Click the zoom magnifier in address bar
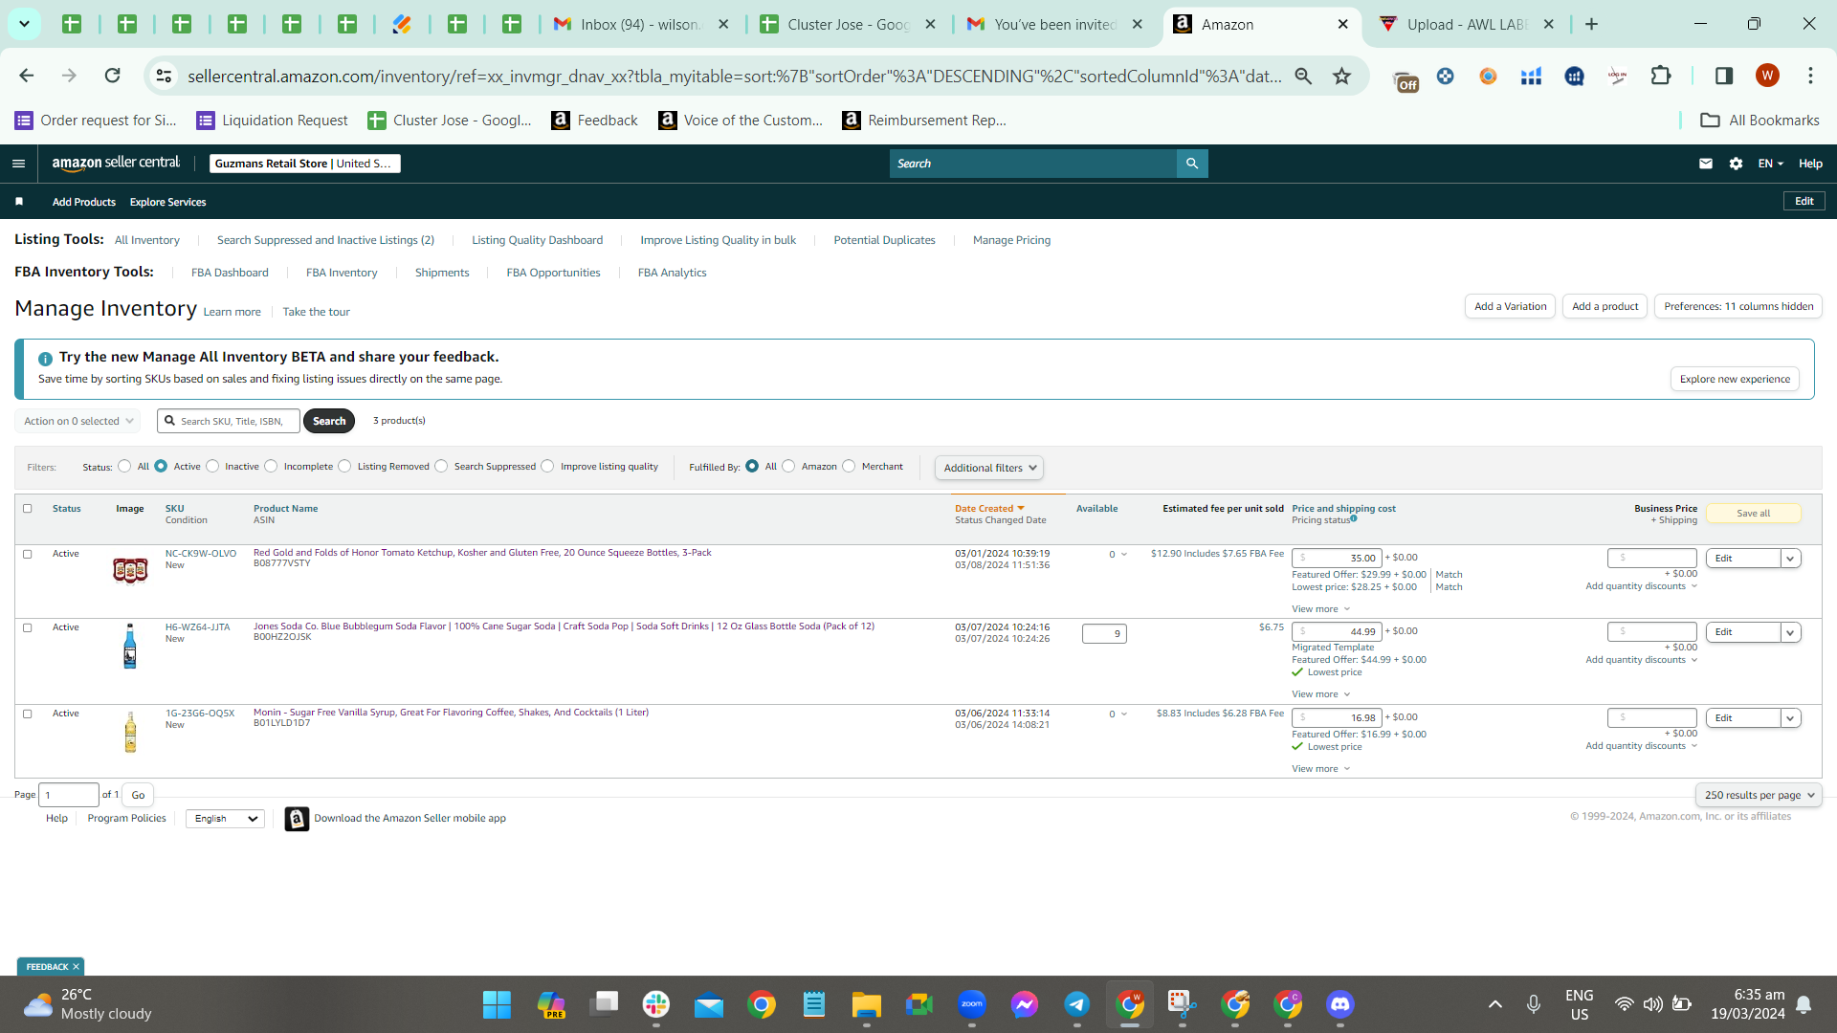Image resolution: width=1837 pixels, height=1033 pixels. coord(1303,76)
